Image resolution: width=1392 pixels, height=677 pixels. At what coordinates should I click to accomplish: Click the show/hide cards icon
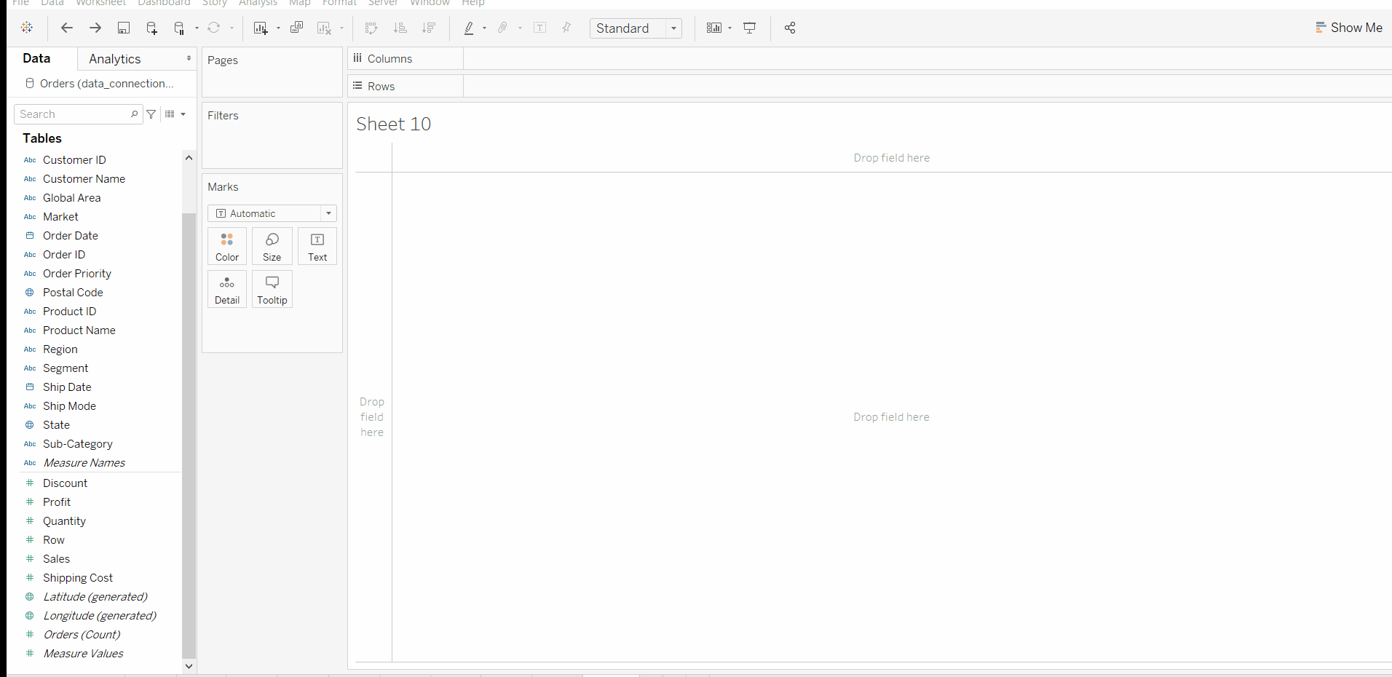point(714,28)
